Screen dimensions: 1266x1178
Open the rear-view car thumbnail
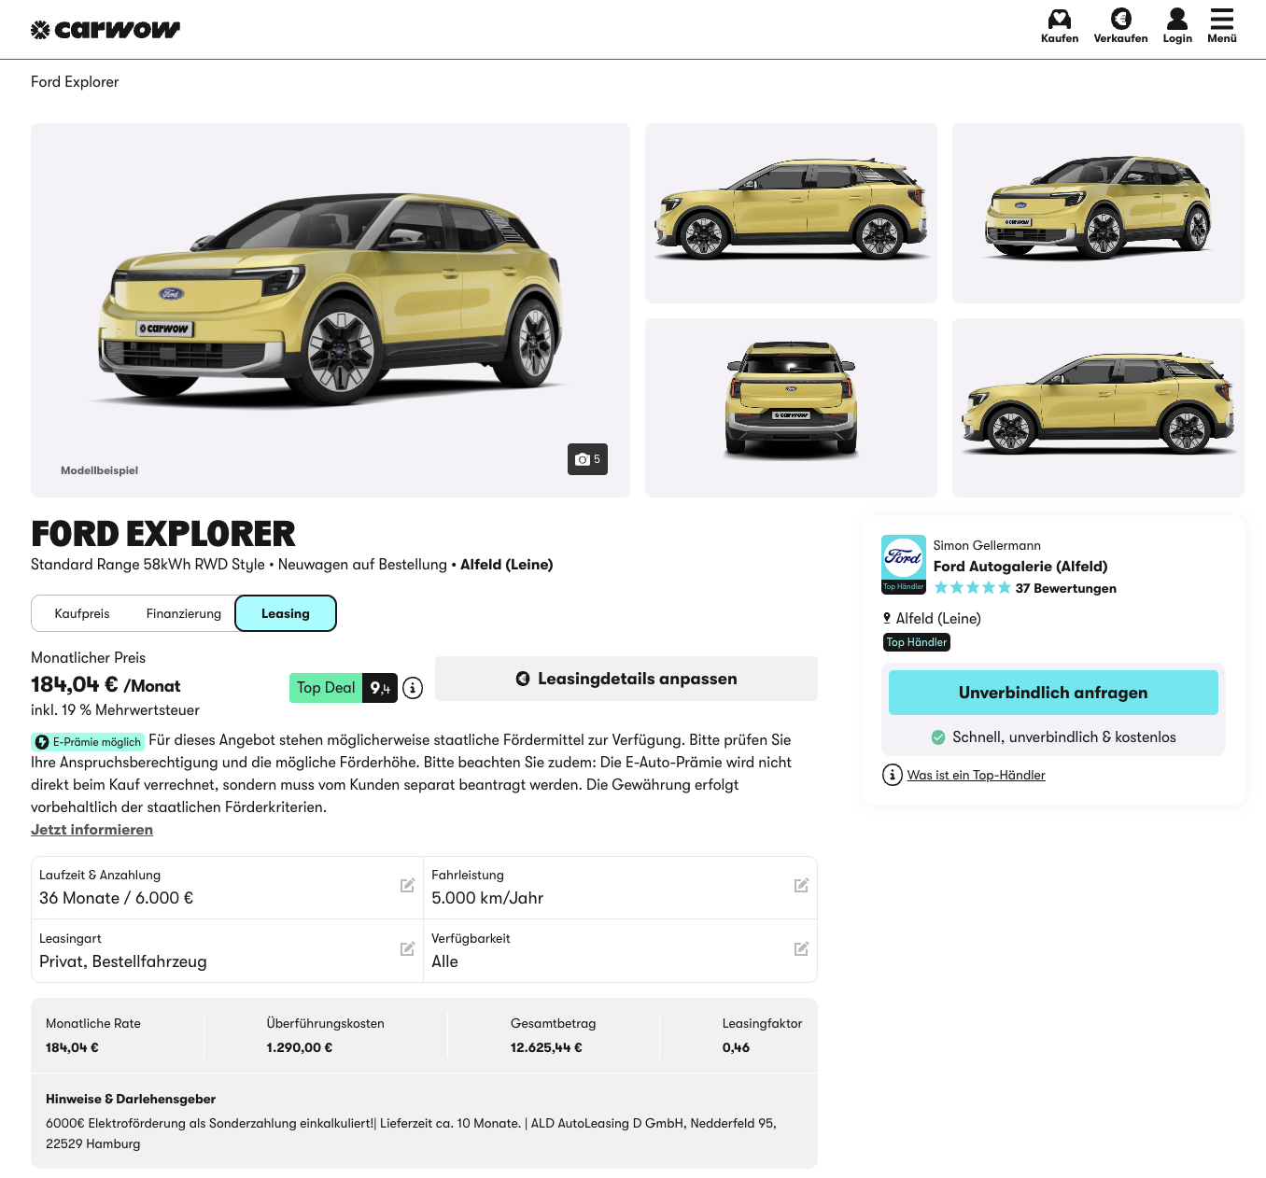[791, 408]
